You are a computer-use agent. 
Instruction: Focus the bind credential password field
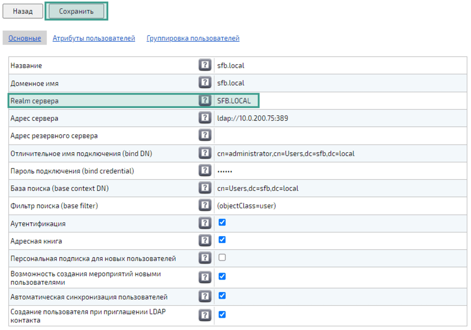[x=340, y=171]
